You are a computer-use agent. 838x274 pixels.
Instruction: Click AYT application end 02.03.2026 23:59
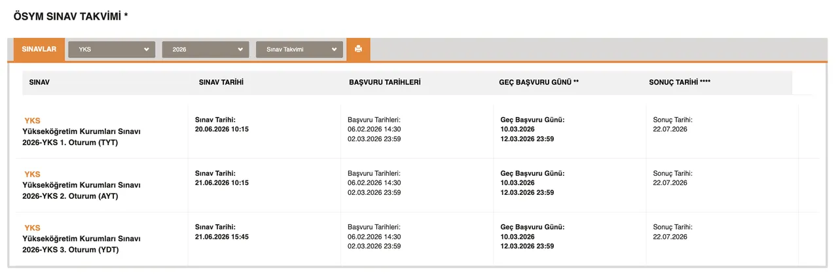coord(374,193)
